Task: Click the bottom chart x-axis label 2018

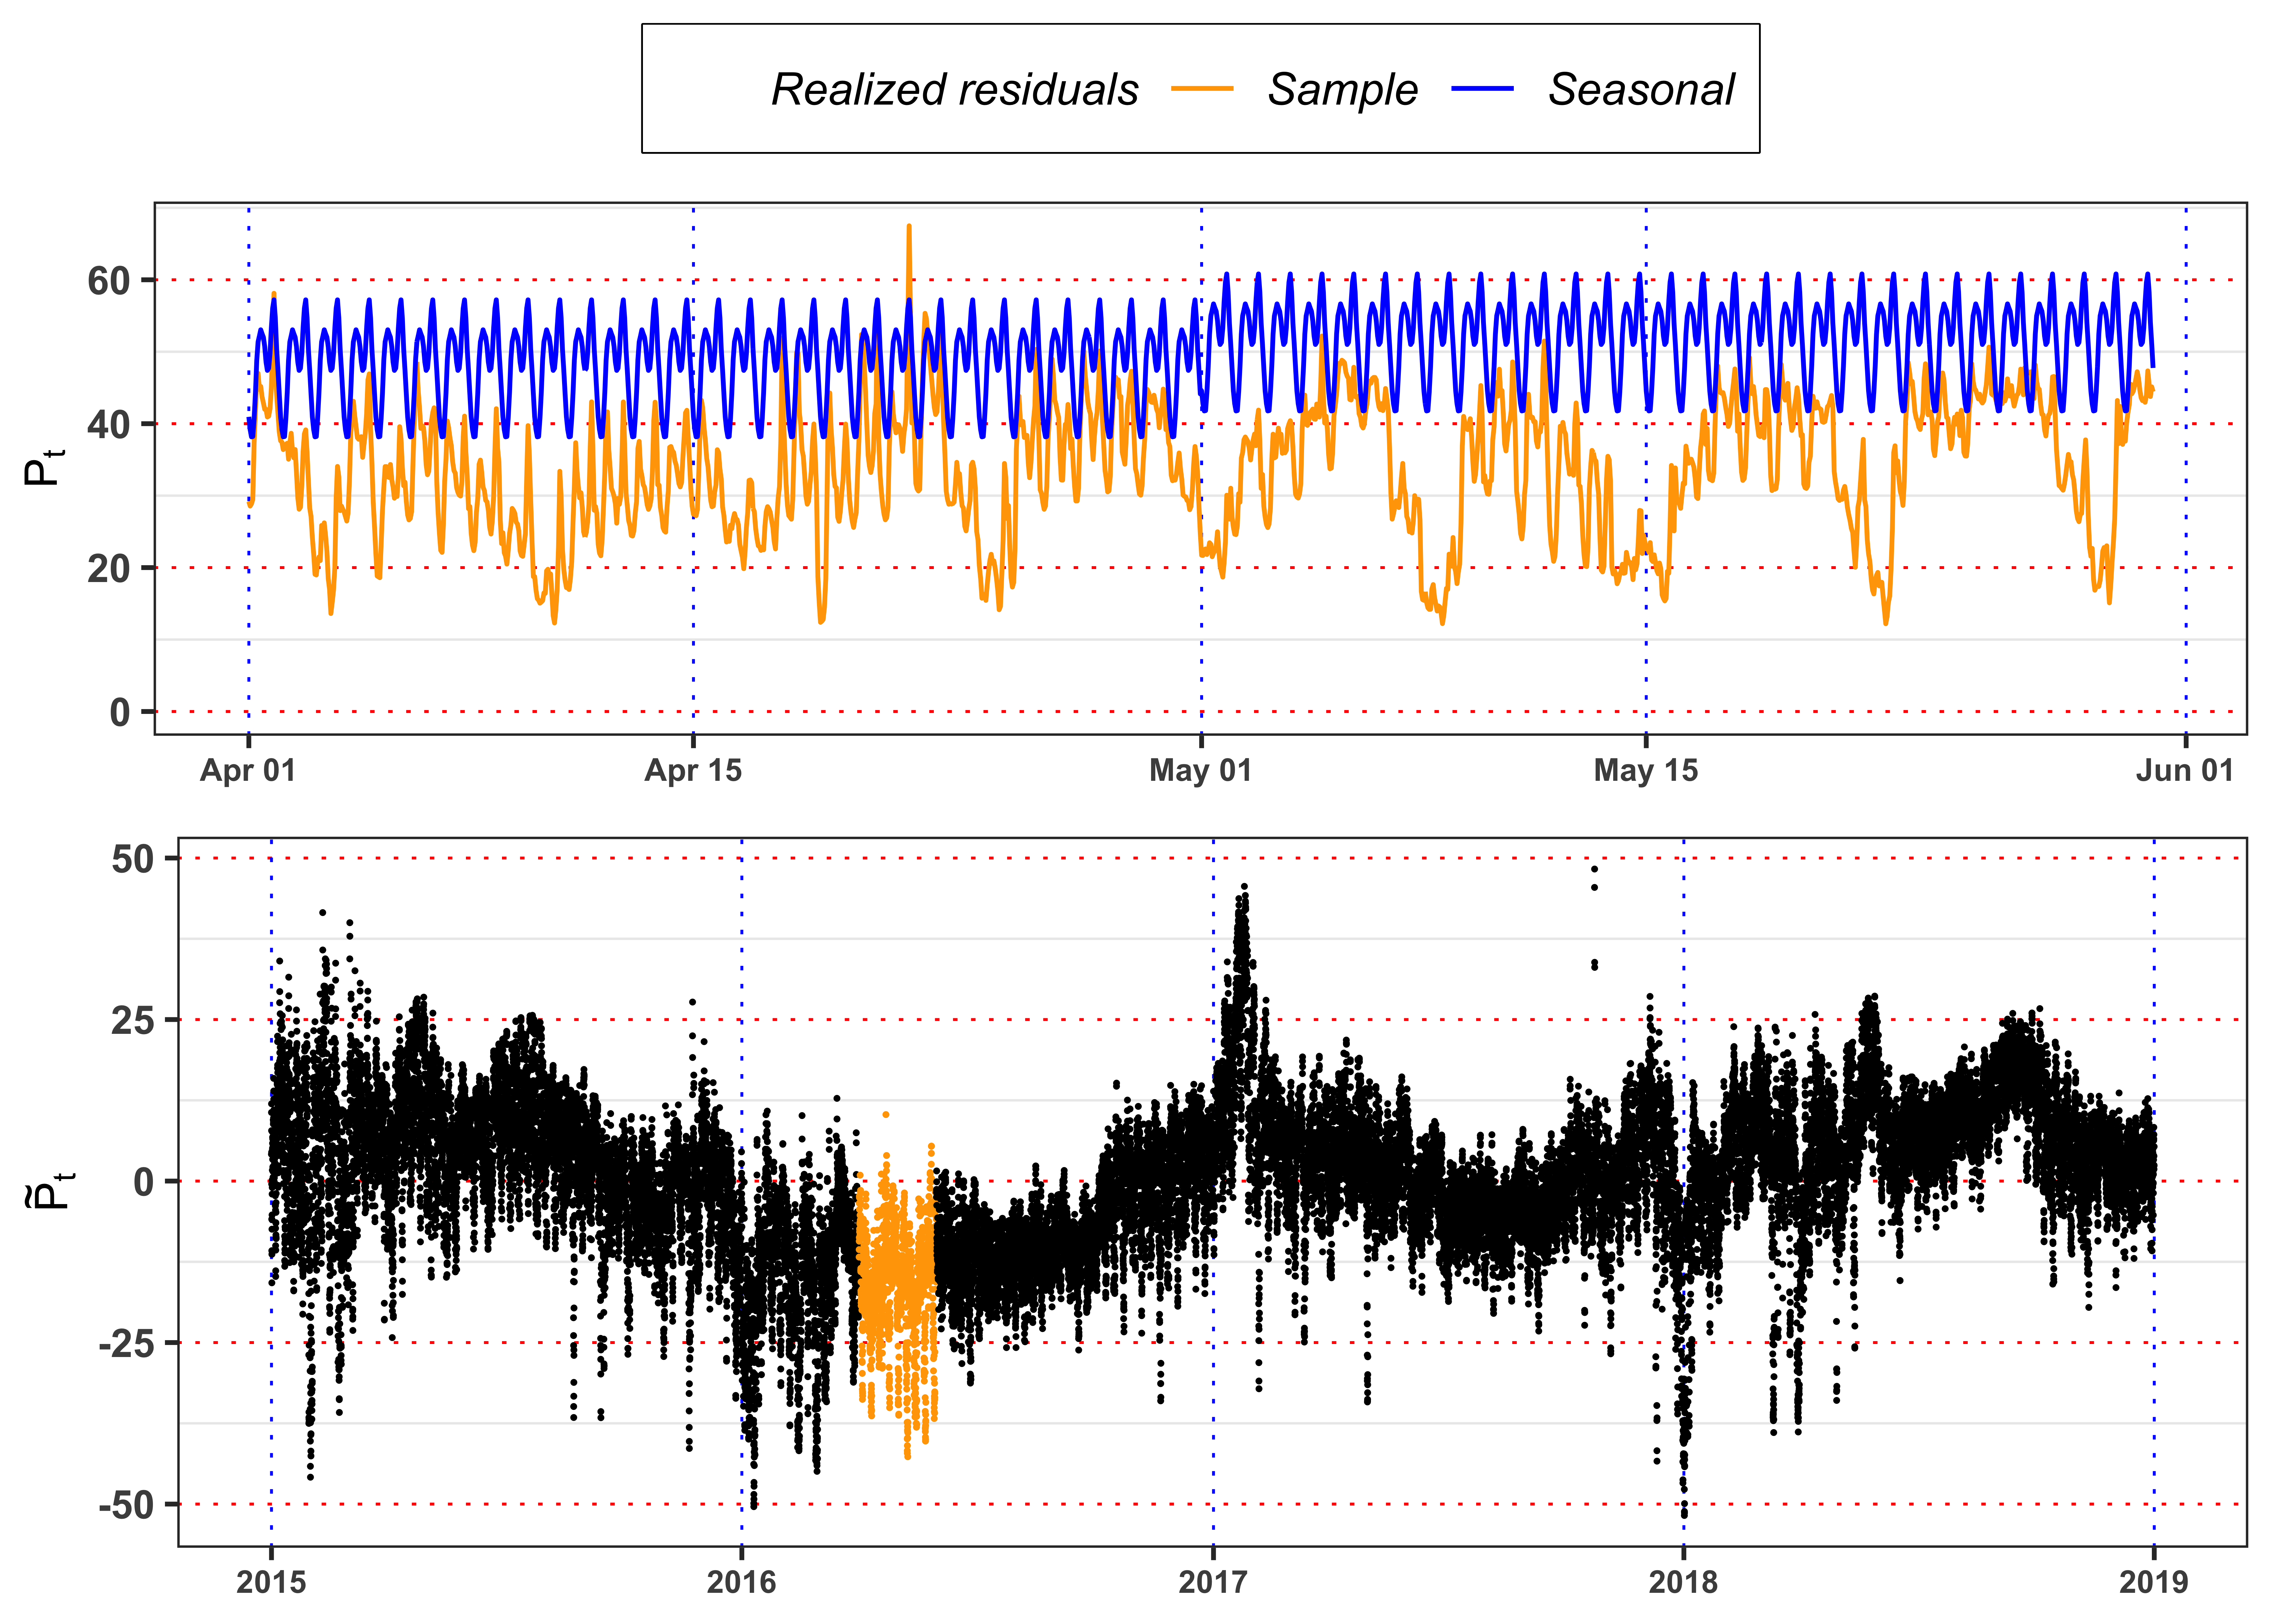Action: point(1683,1582)
